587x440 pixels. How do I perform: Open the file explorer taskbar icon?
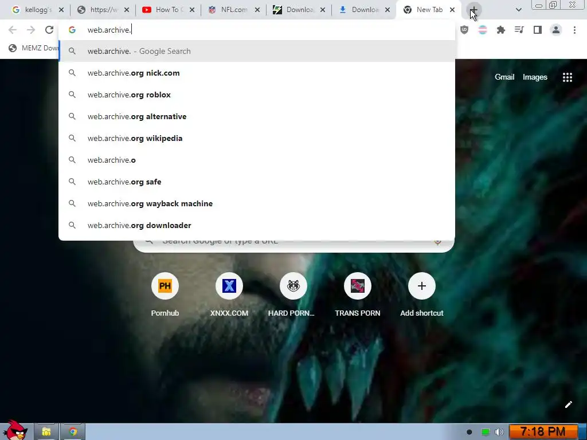pos(46,432)
